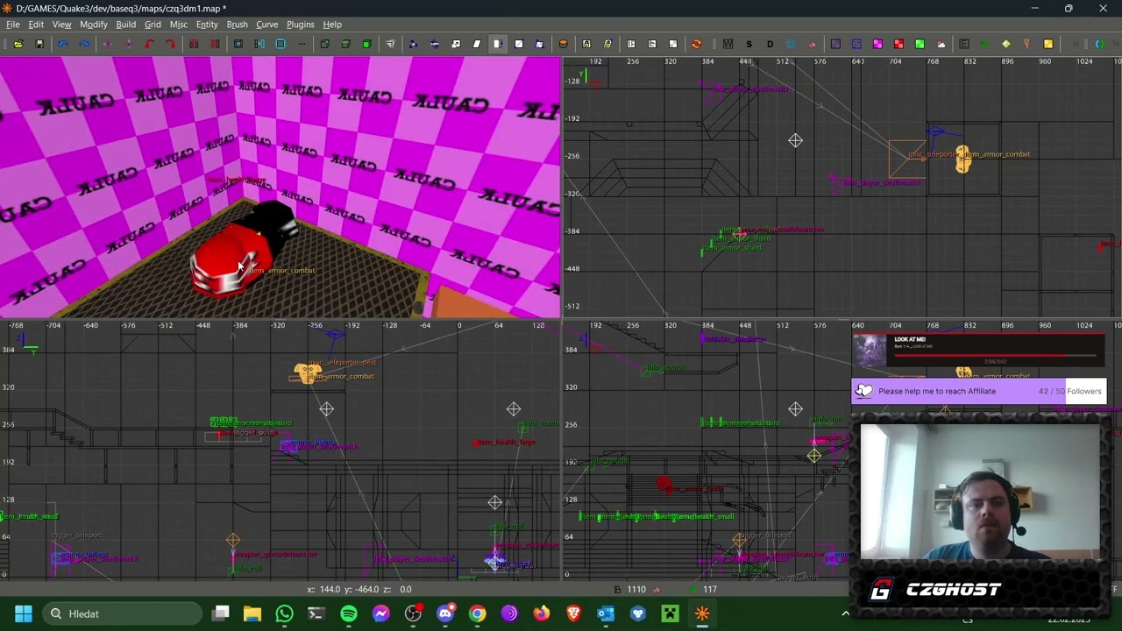The width and height of the screenshot is (1122, 631).
Task: Show hidden system tray icons chevron
Action: point(845,613)
